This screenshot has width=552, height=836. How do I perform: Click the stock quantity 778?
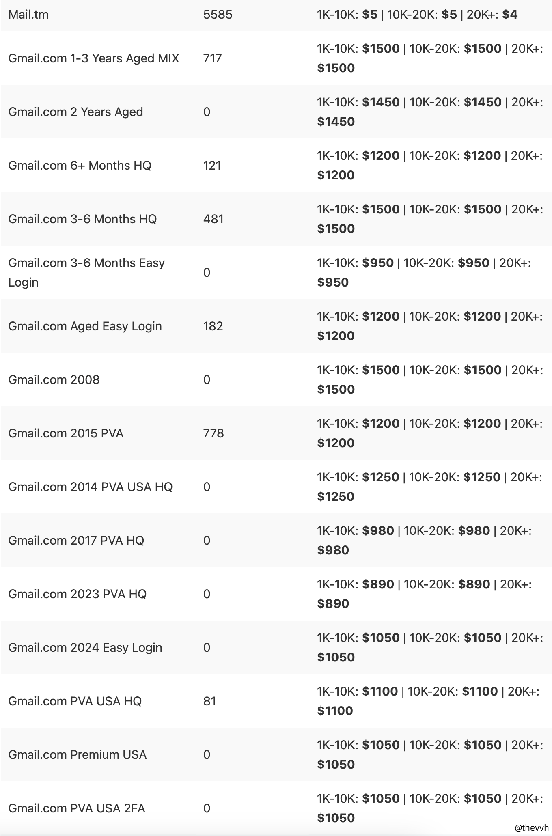click(213, 433)
